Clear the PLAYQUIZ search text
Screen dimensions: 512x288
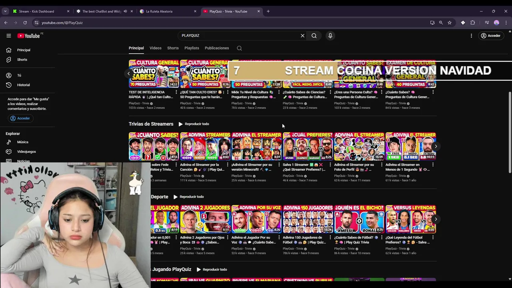pyautogui.click(x=302, y=36)
